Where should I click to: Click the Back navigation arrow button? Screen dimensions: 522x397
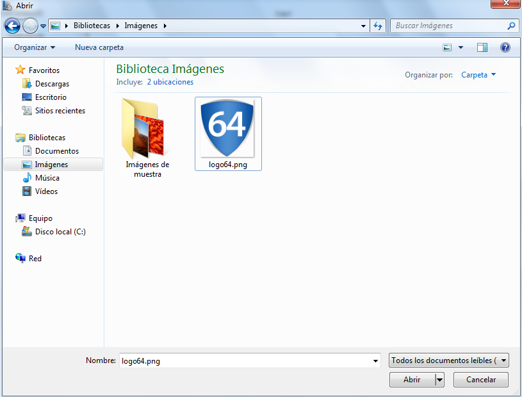12,26
